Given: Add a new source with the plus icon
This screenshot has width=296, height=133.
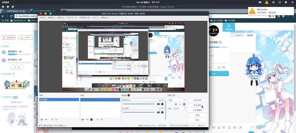Looking at the screenshot, I should pyautogui.click(x=83, y=120).
